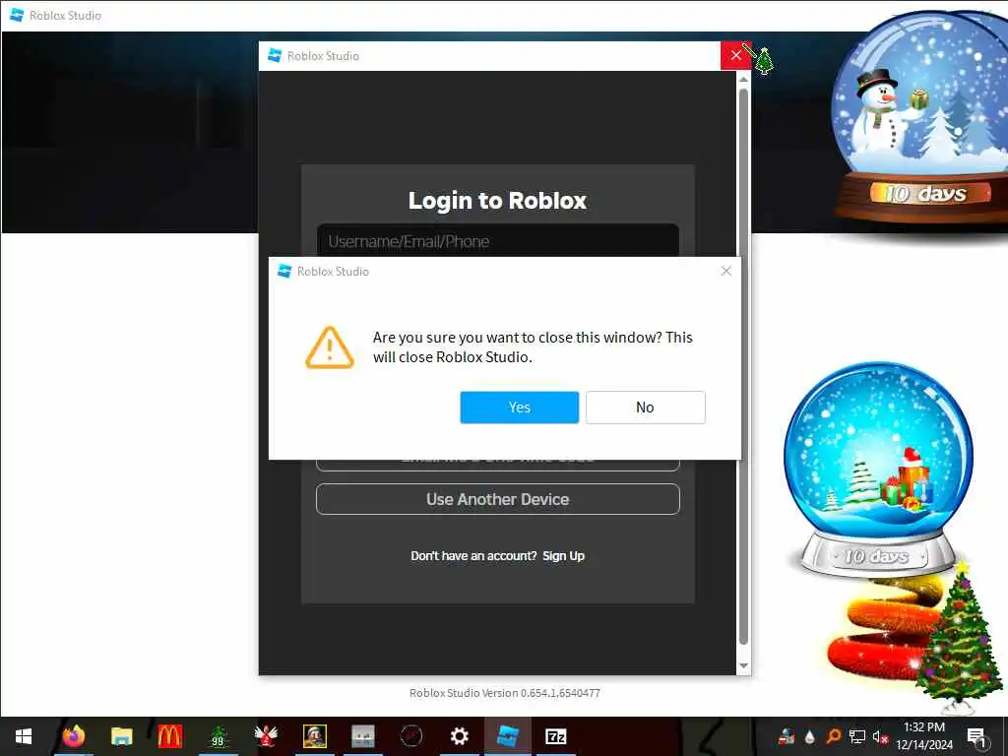Close the Roblox login window via red X

click(735, 55)
